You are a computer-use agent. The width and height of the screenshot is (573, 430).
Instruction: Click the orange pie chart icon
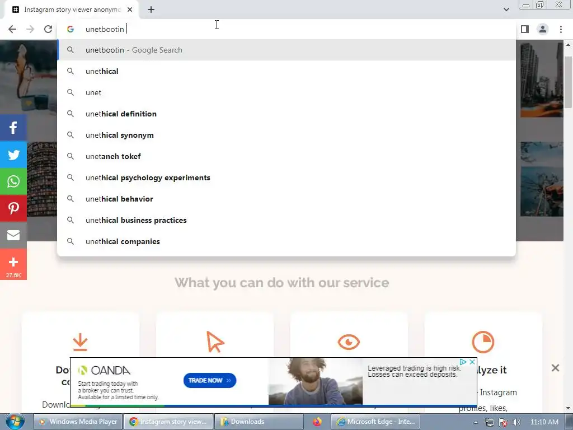pyautogui.click(x=483, y=342)
